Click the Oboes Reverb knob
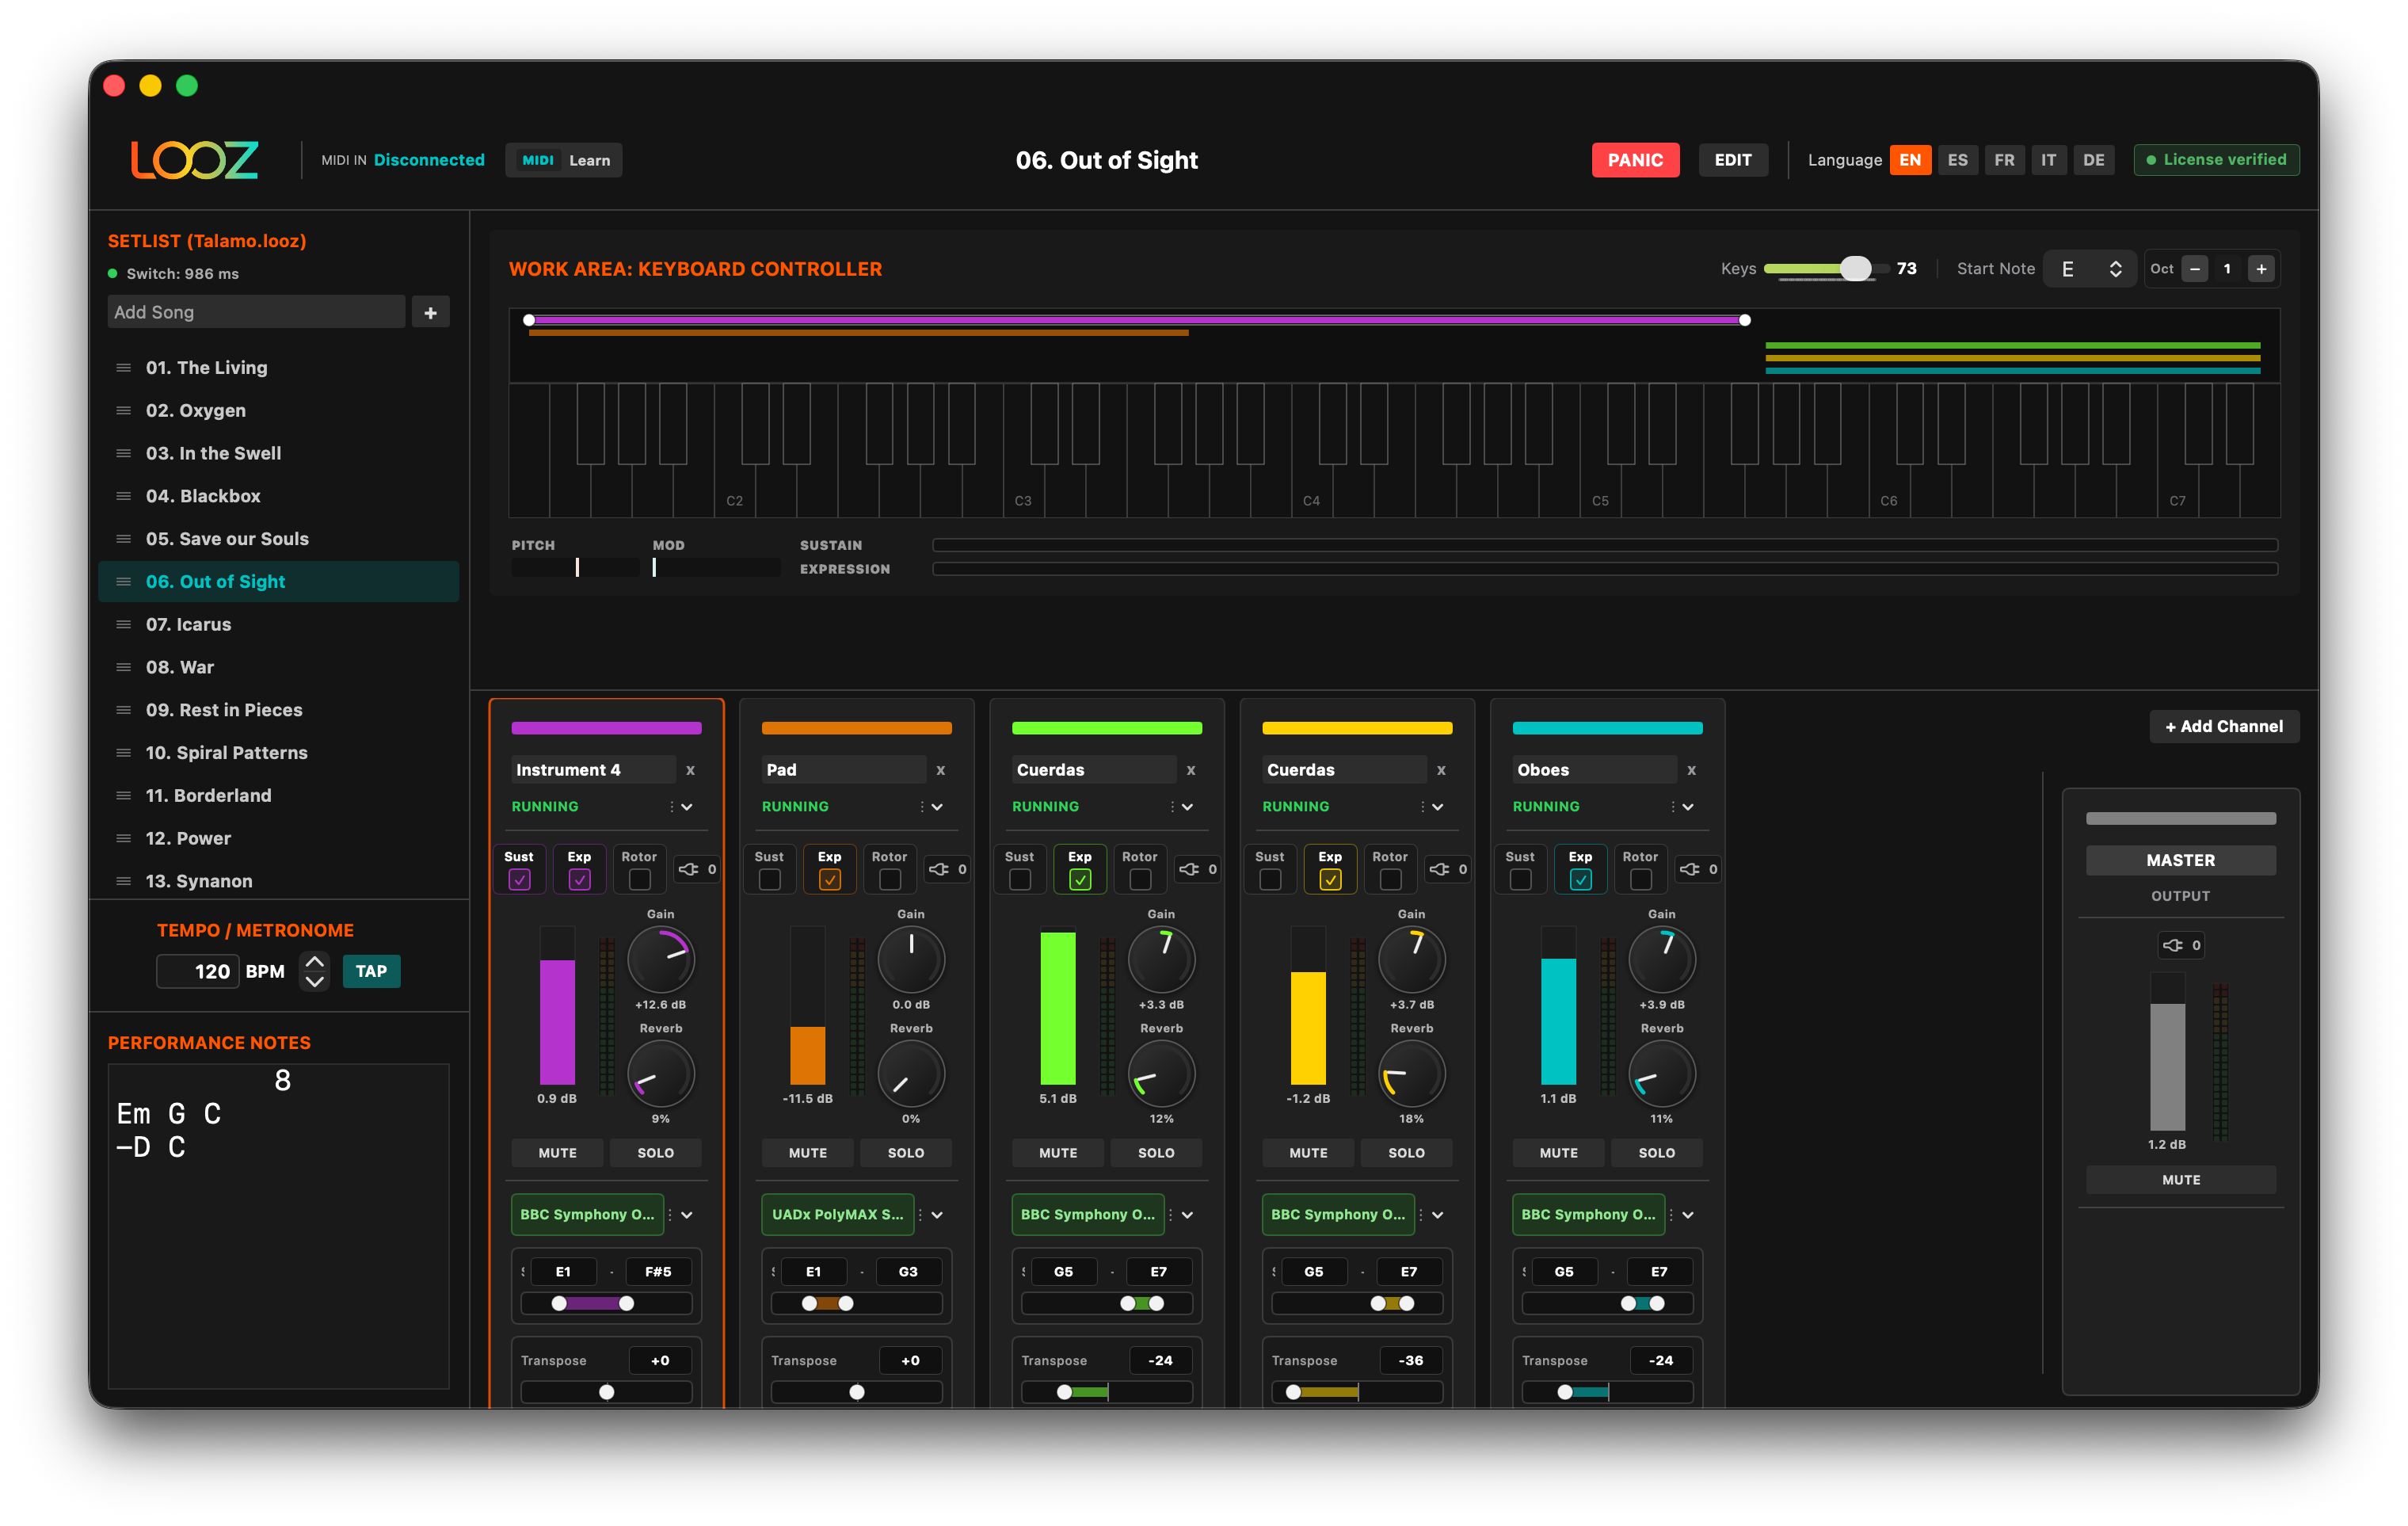Viewport: 2408px width, 1526px height. 1662,1074
